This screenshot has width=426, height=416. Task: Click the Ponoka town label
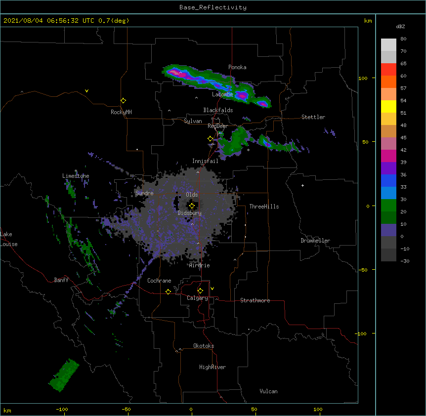pos(237,67)
